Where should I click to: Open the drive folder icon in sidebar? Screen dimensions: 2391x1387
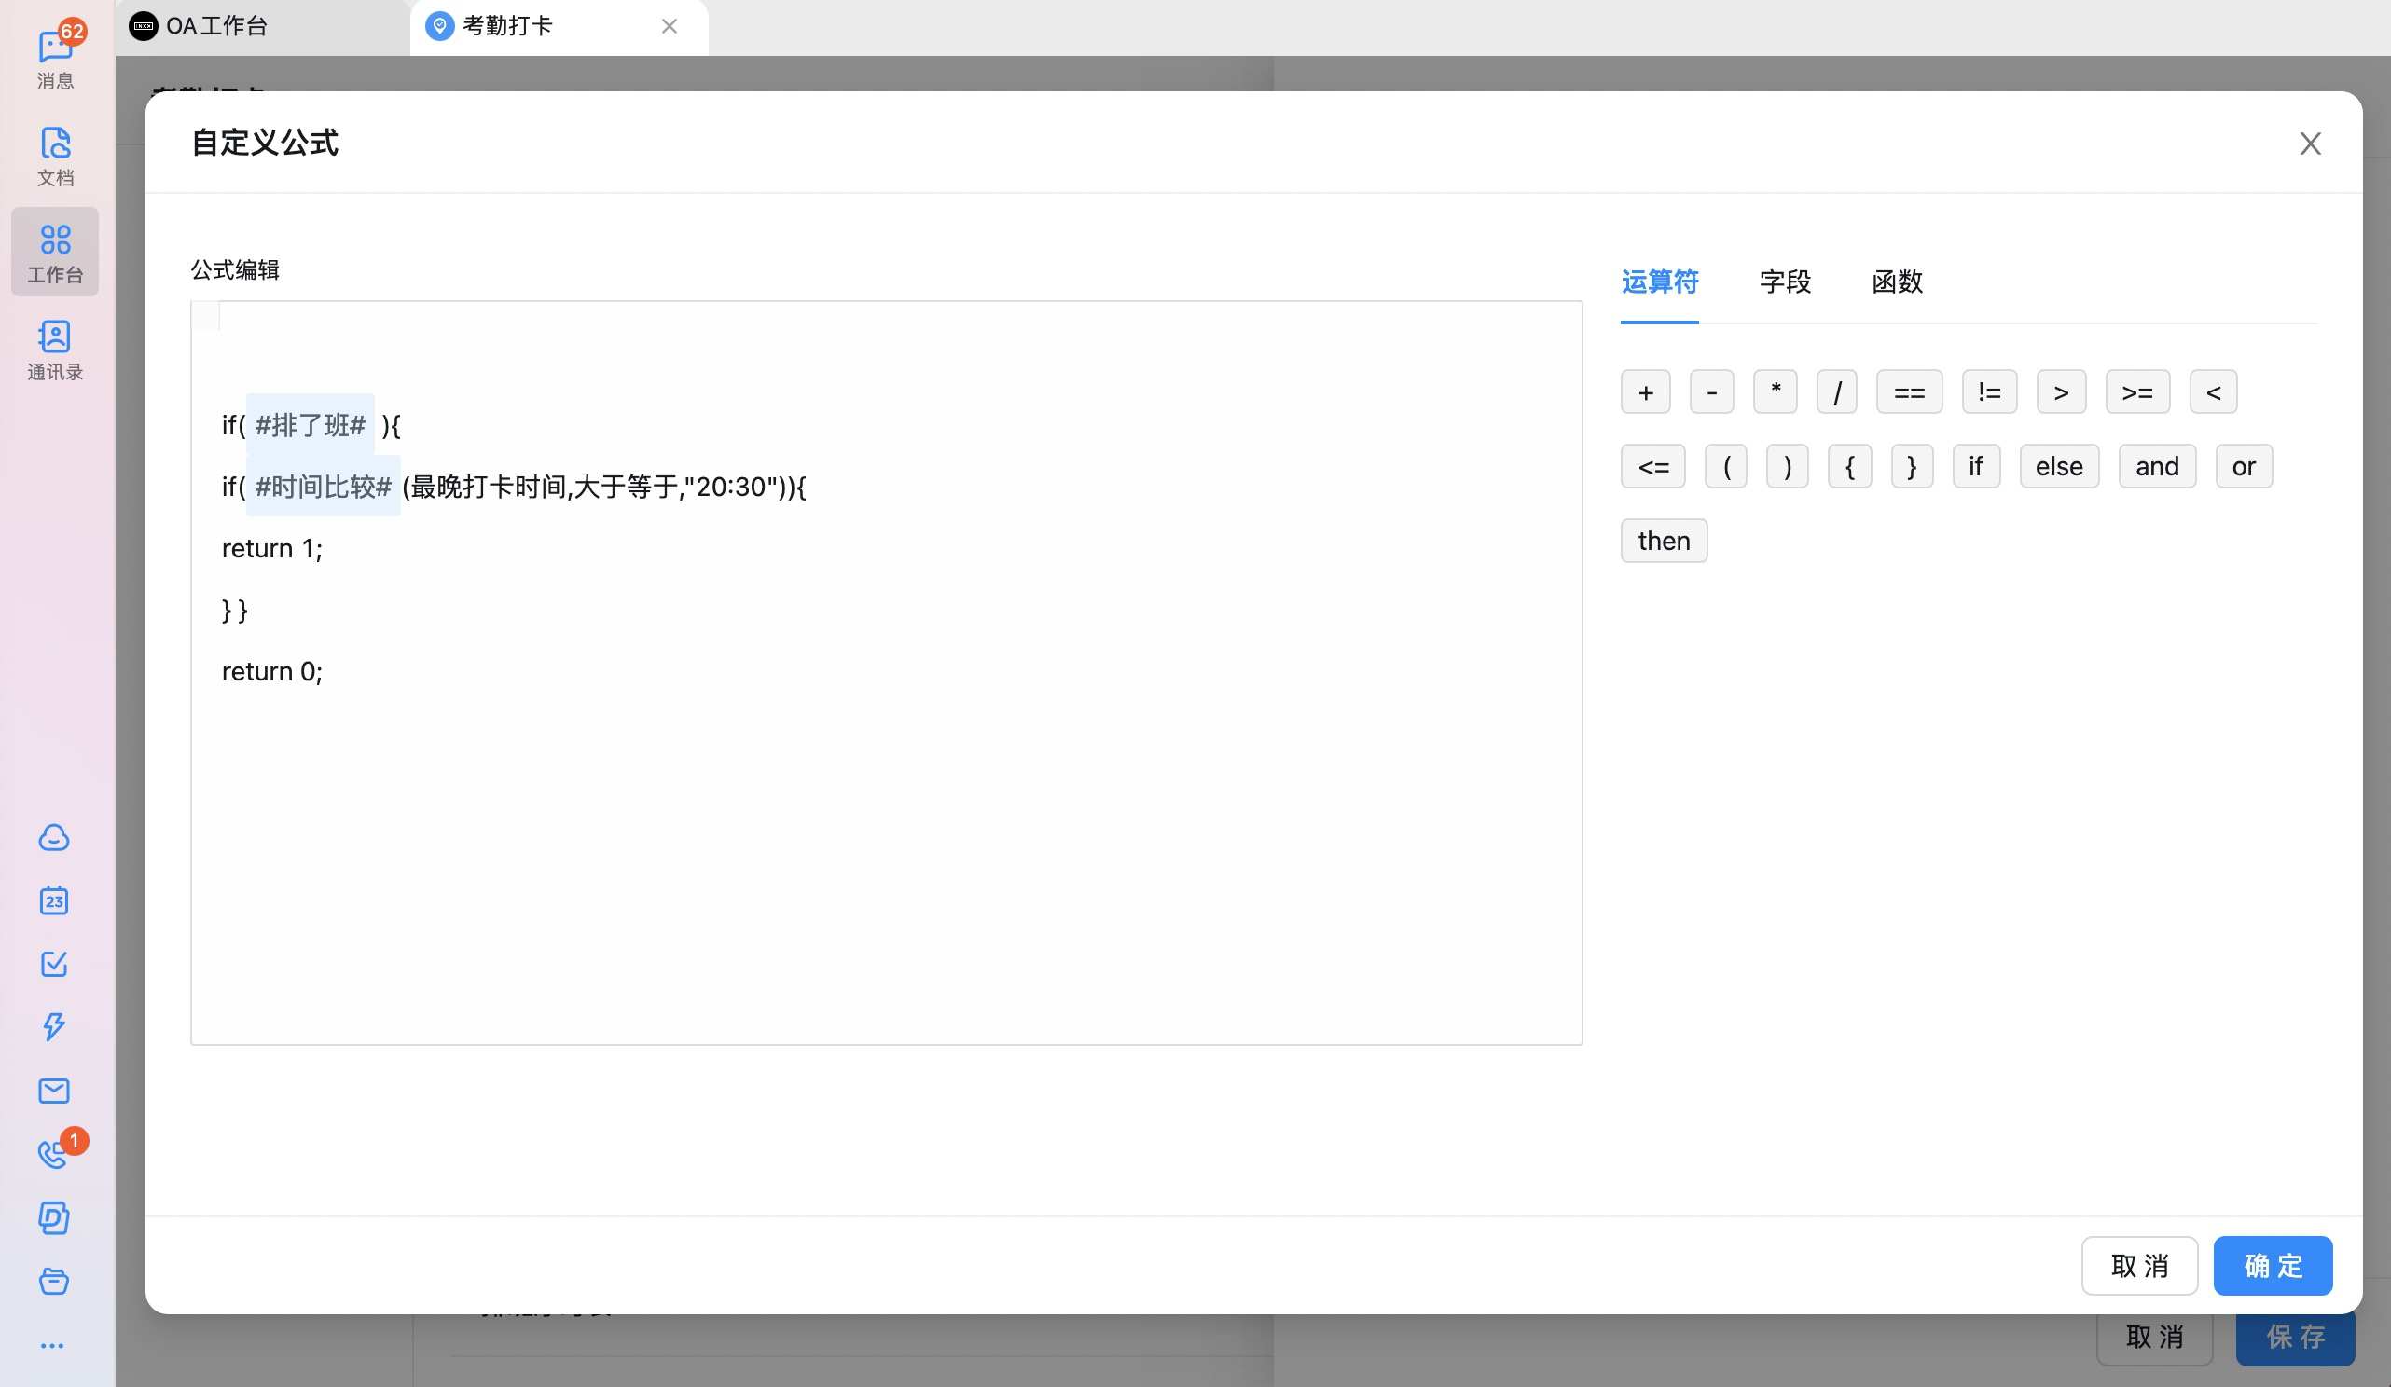tap(54, 1282)
